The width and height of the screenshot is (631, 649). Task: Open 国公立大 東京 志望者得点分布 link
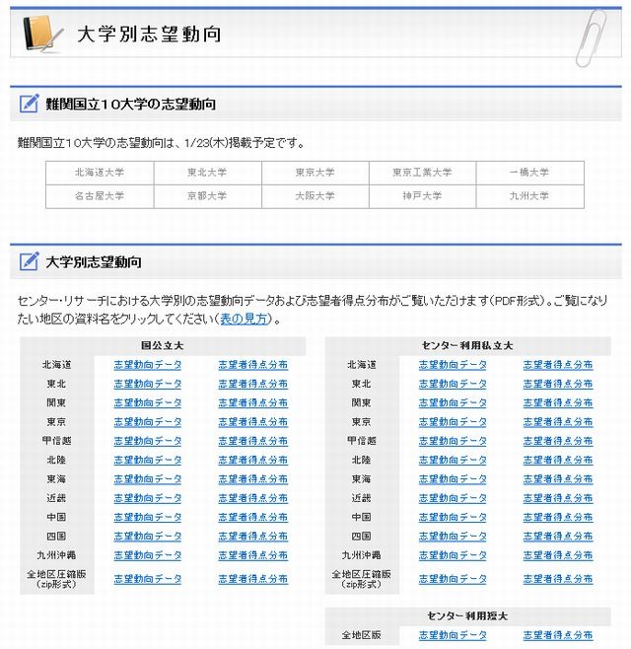(252, 422)
